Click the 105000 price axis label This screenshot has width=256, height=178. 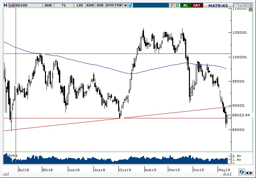pos(240,32)
